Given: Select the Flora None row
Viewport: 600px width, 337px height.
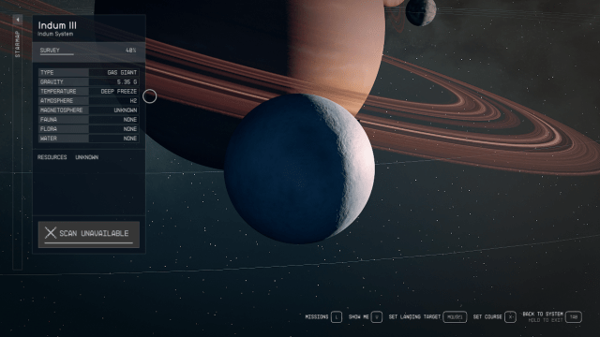Looking at the screenshot, I should tap(89, 129).
